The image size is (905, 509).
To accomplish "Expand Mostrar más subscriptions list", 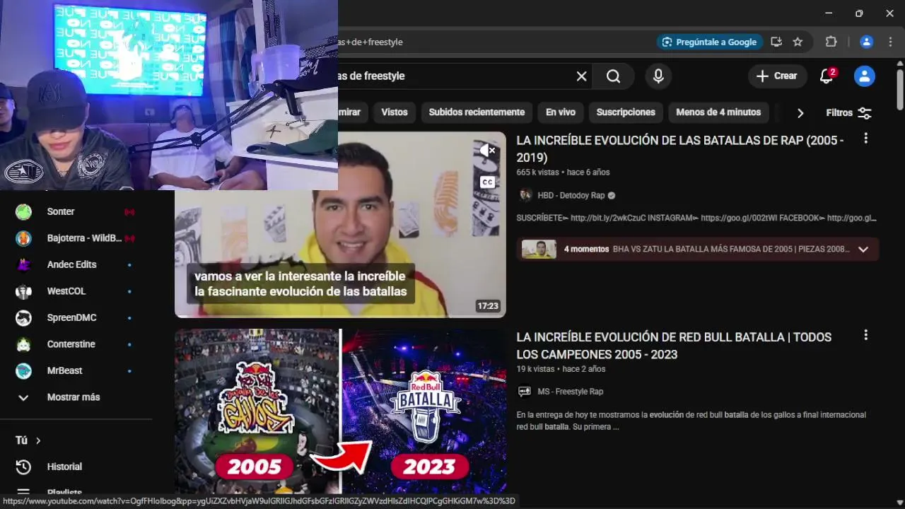I will [x=76, y=397].
